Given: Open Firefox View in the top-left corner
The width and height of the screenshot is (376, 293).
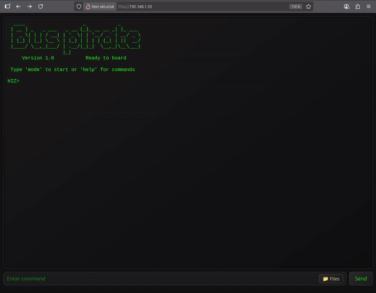Looking at the screenshot, I should coord(7,7).
